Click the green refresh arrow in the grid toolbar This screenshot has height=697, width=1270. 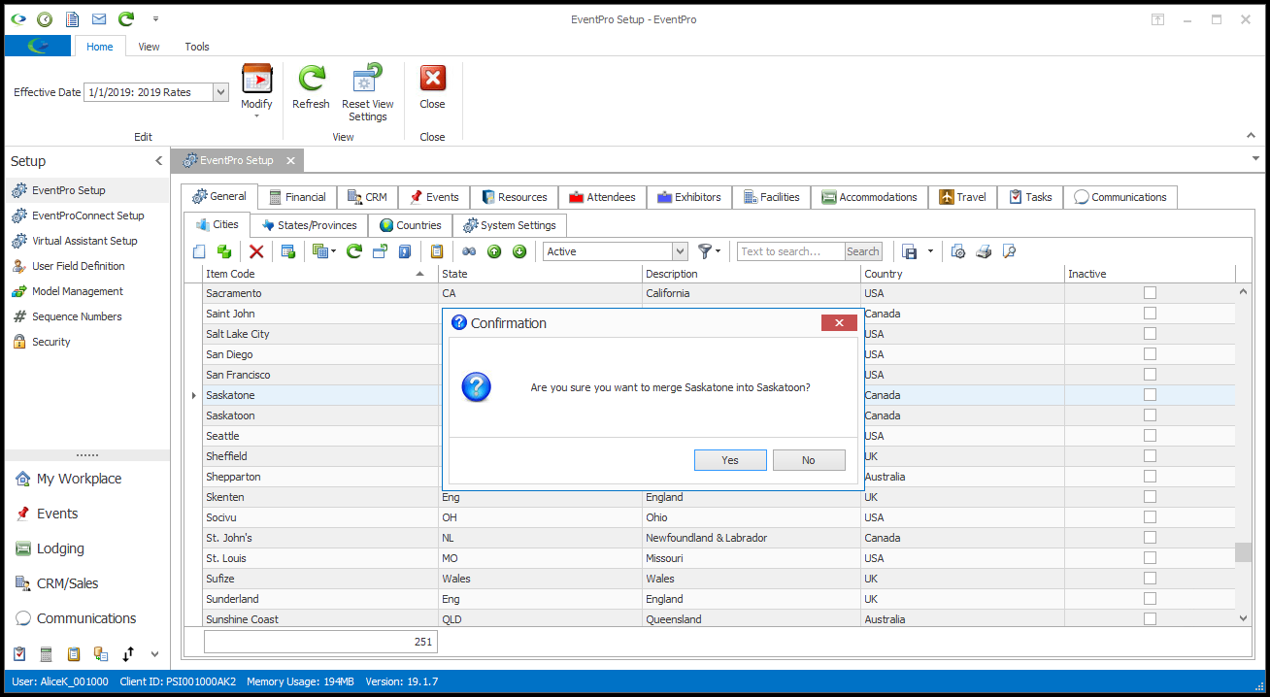point(354,251)
